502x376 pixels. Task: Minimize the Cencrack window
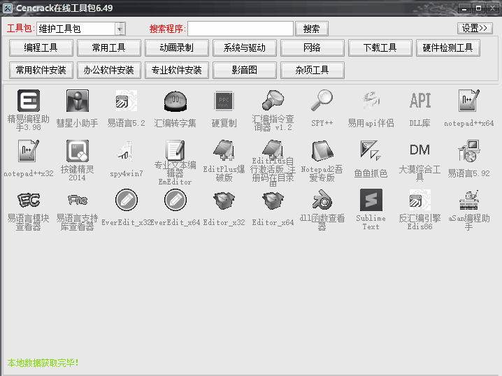coord(464,8)
